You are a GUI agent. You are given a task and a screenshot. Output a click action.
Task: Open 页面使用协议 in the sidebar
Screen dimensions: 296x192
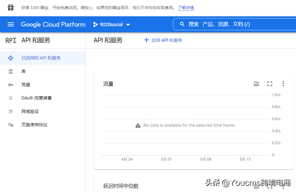pos(43,125)
